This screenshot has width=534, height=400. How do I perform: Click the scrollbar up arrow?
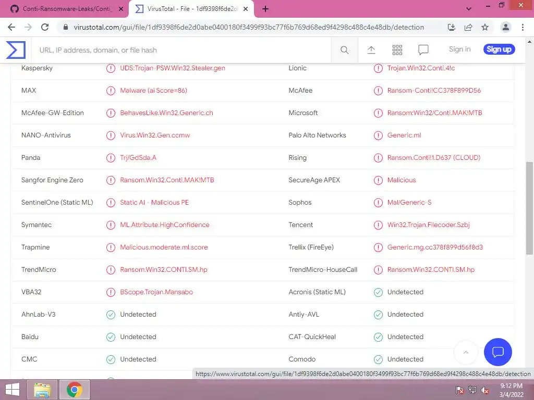pos(529,42)
